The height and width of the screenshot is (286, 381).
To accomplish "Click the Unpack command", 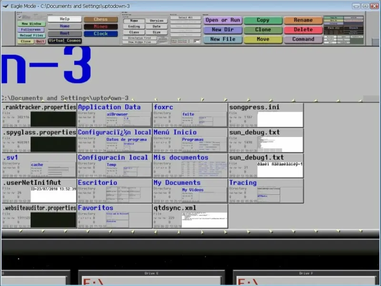I will coord(353,28).
